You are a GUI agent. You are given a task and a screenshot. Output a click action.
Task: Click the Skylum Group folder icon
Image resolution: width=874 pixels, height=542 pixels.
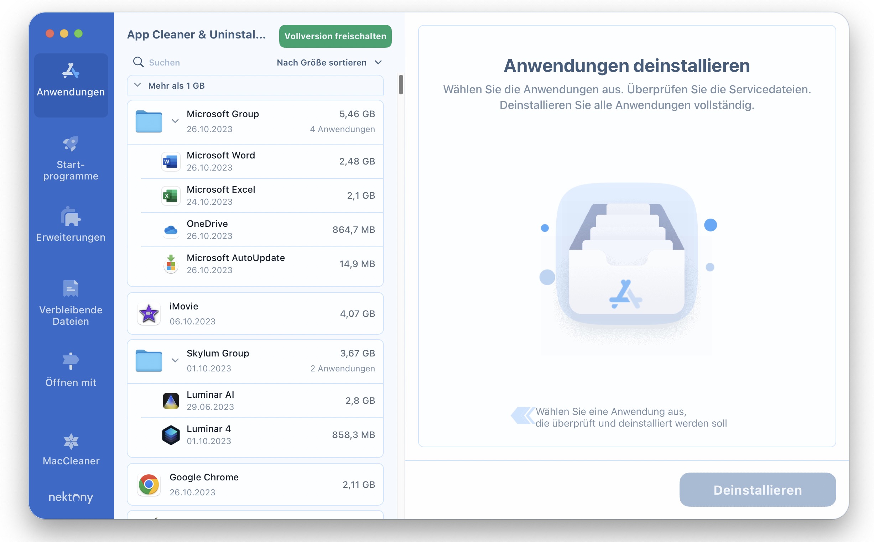pyautogui.click(x=149, y=361)
